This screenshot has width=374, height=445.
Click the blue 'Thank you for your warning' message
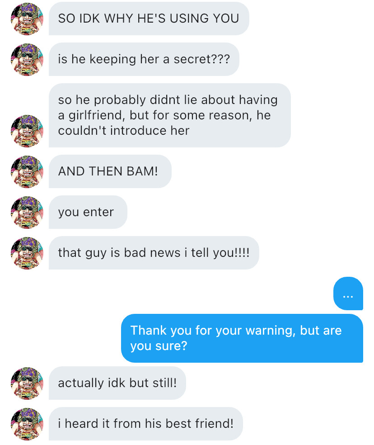tap(242, 338)
